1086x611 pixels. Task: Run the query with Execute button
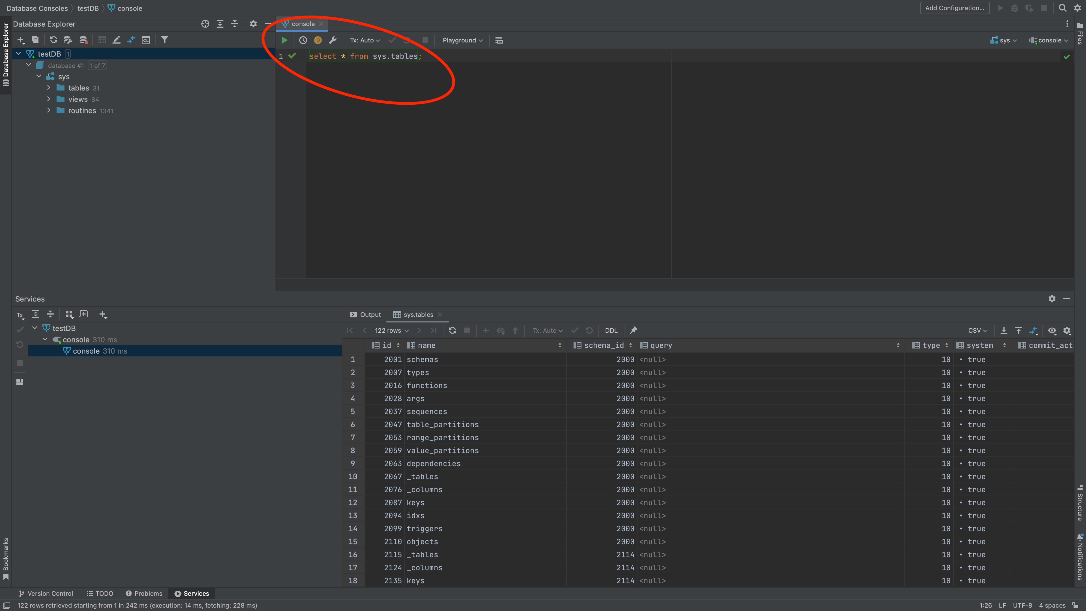pos(285,40)
